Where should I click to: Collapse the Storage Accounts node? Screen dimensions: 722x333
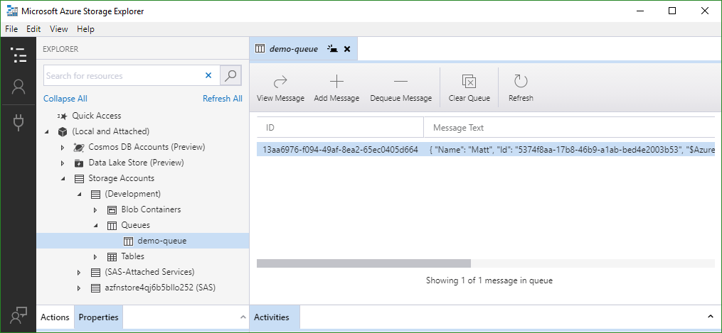click(x=63, y=179)
